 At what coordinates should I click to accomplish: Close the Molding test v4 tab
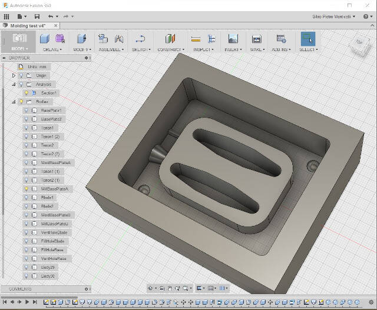[x=56, y=25]
